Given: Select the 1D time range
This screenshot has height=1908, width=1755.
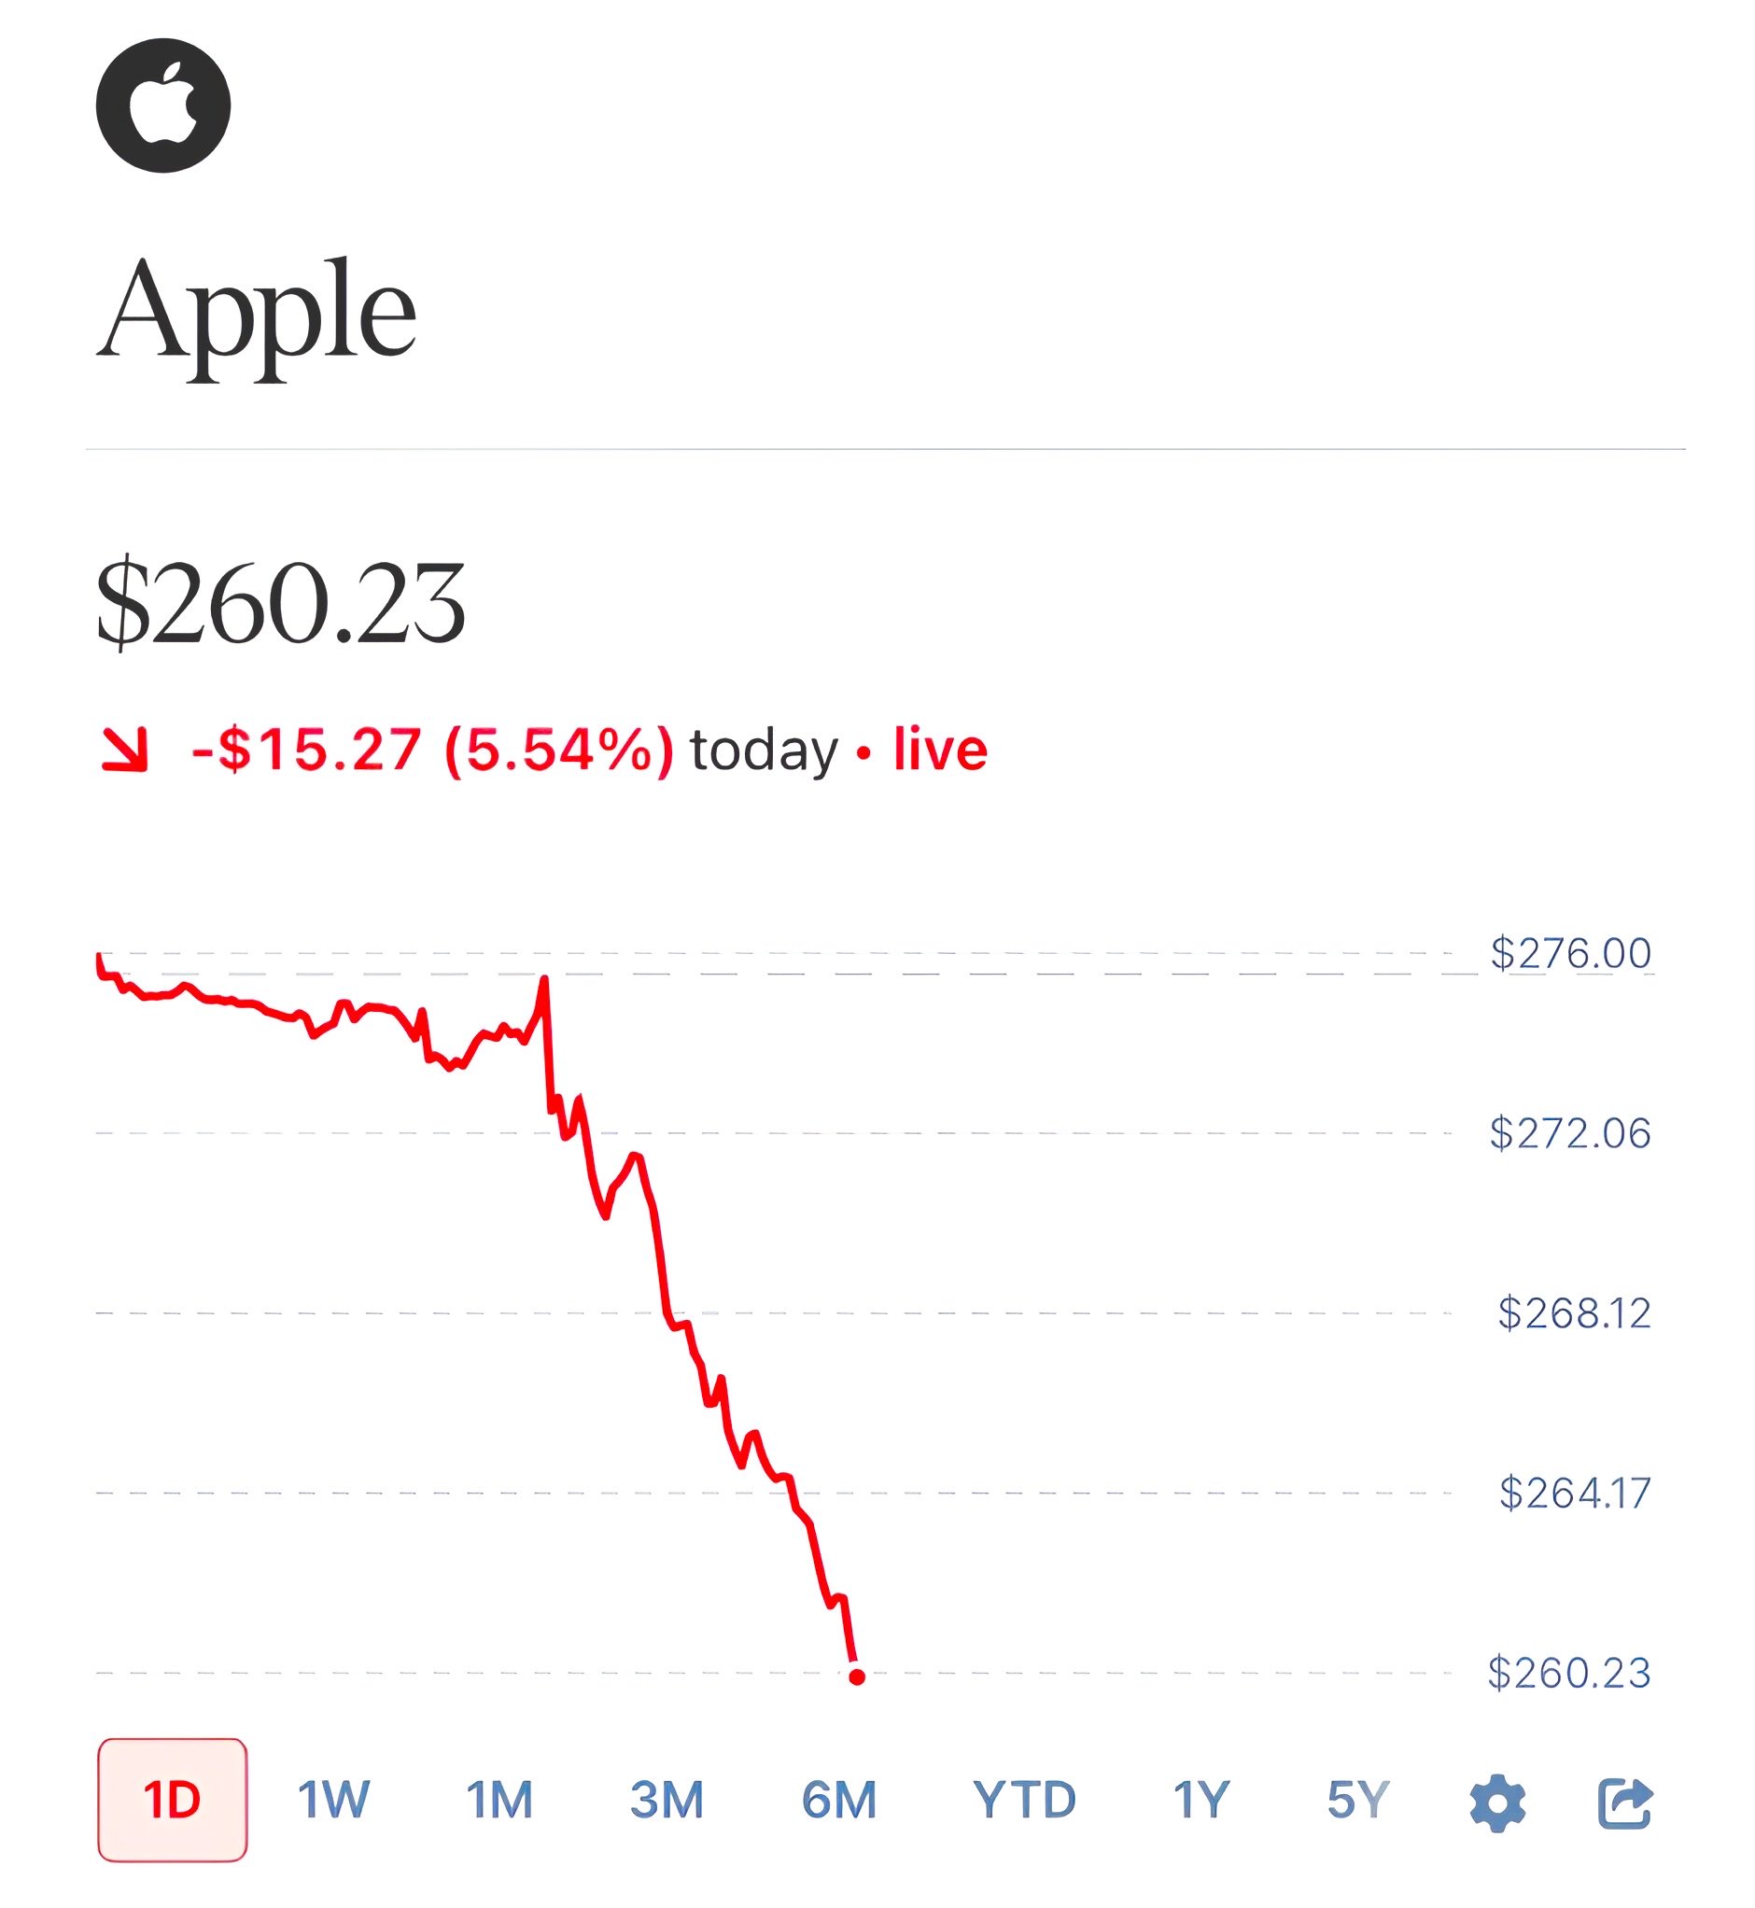Looking at the screenshot, I should [172, 1800].
